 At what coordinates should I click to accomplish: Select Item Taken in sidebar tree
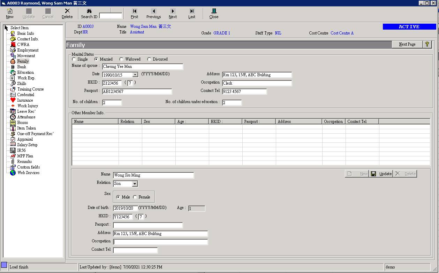(27, 128)
